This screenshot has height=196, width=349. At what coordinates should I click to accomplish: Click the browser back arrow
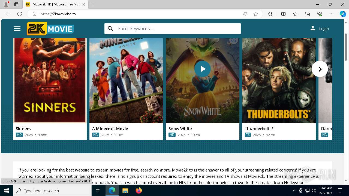[x=8, y=14]
